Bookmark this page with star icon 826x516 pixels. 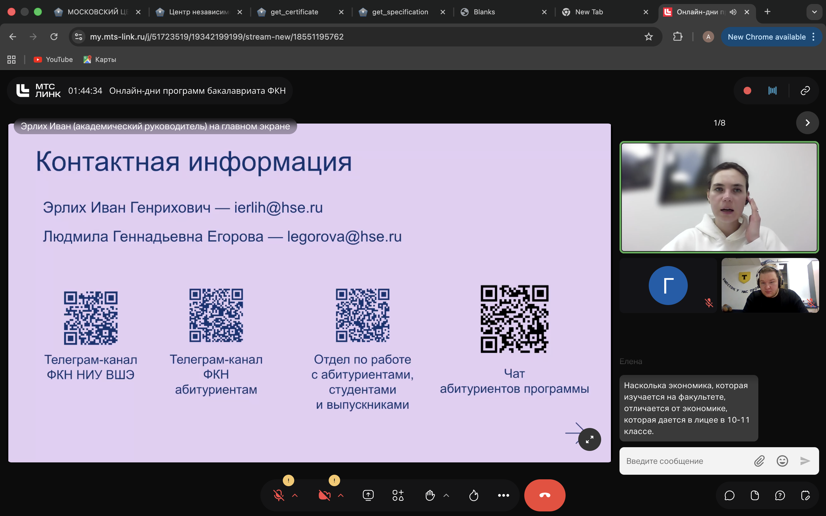(648, 36)
